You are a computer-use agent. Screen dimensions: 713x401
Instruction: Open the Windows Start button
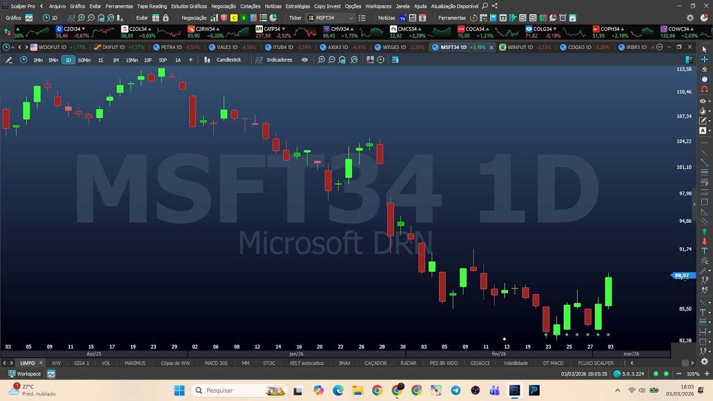pos(179,390)
